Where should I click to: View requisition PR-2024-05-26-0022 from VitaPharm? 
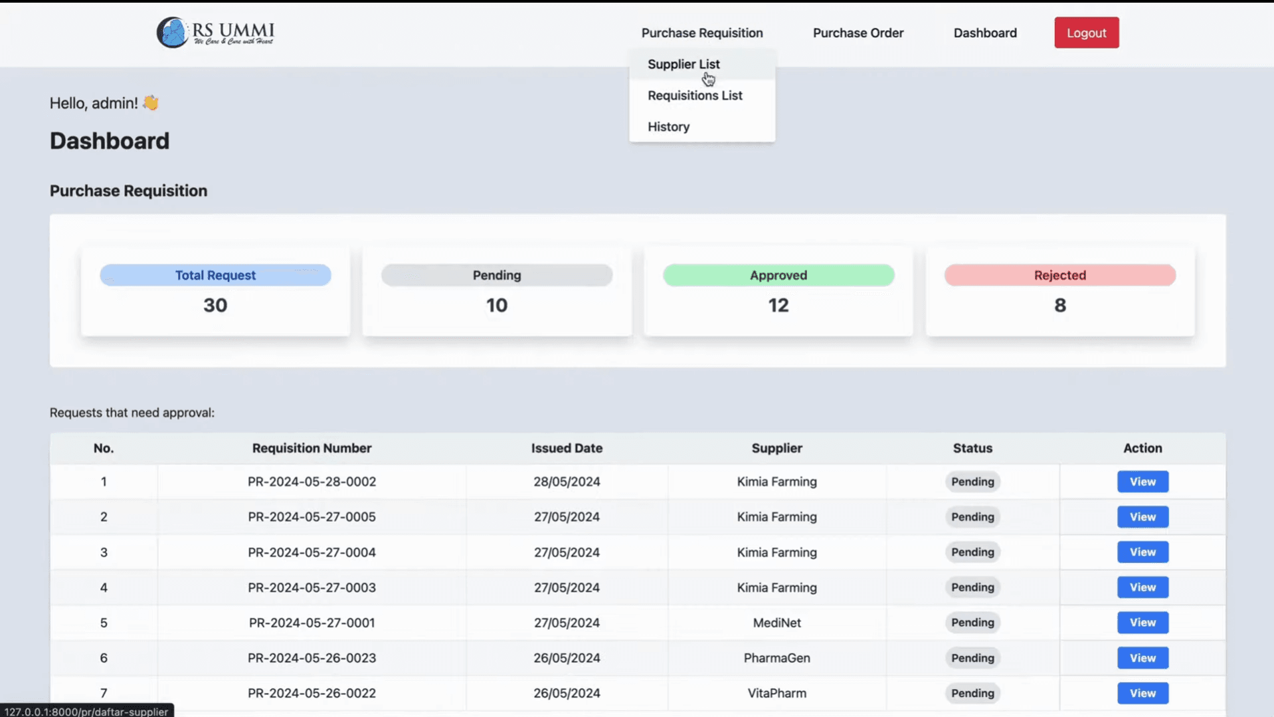1142,692
